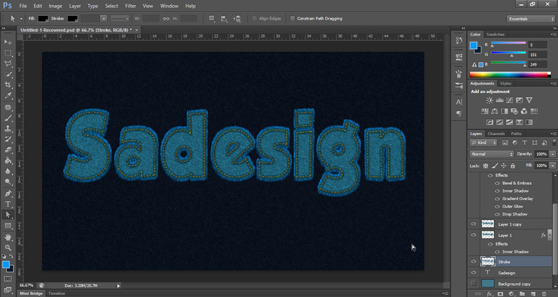558x297 pixels.
Task: Open the Paragraph panel icon
Action: click(x=459, y=113)
